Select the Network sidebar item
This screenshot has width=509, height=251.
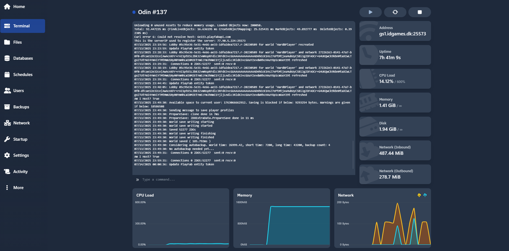point(21,123)
